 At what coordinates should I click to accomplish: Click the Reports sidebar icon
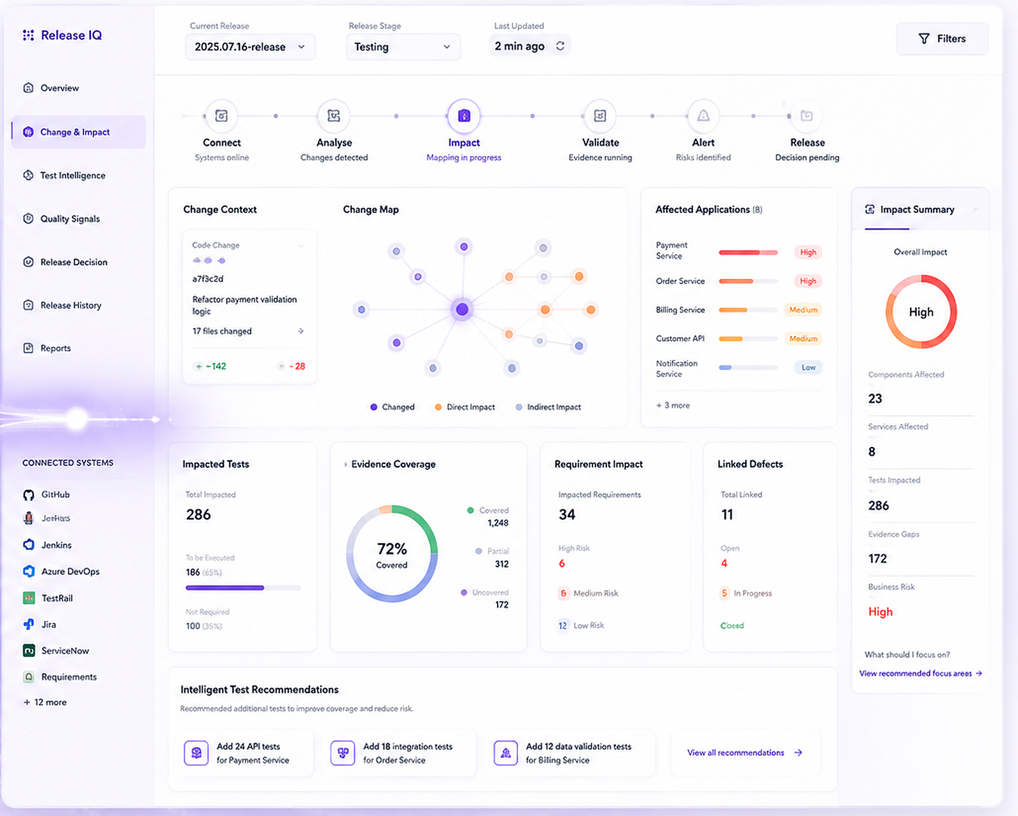(x=28, y=348)
